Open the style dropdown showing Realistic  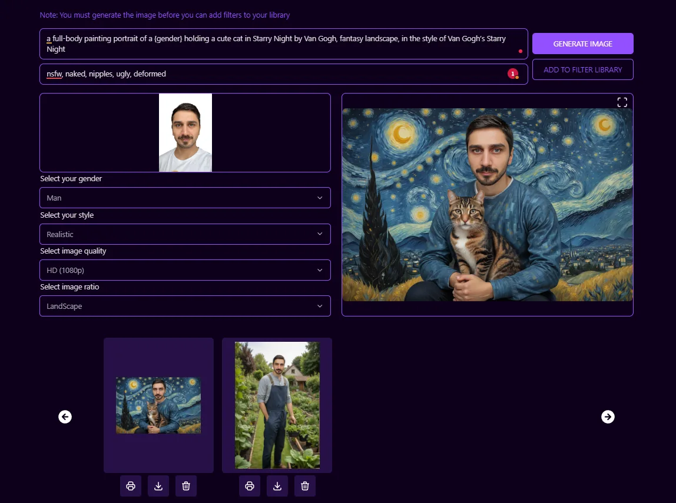(x=185, y=234)
